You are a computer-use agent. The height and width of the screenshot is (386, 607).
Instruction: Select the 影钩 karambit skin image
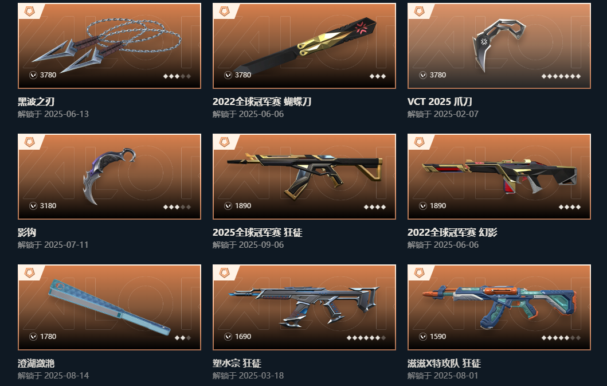pos(109,176)
